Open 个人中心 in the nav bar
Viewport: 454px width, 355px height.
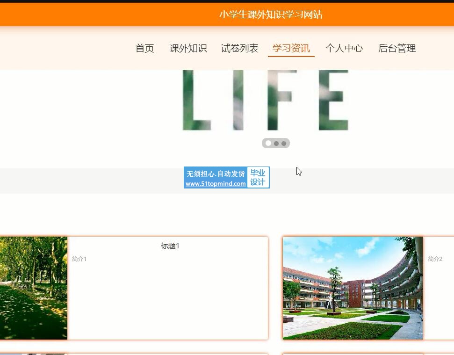point(344,48)
